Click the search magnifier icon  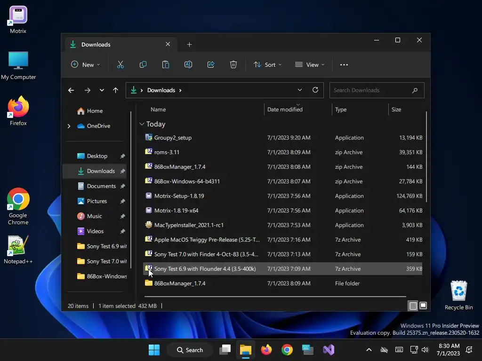point(415,90)
